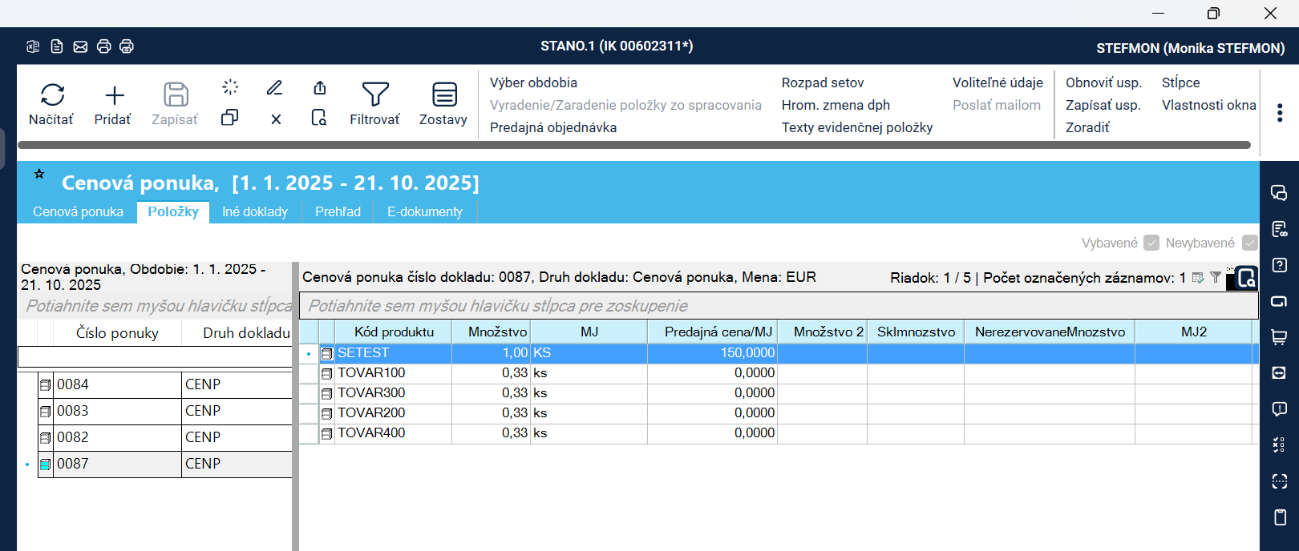This screenshot has width=1299, height=551.
Task: Open the E-dokumenty tab
Action: tap(424, 211)
